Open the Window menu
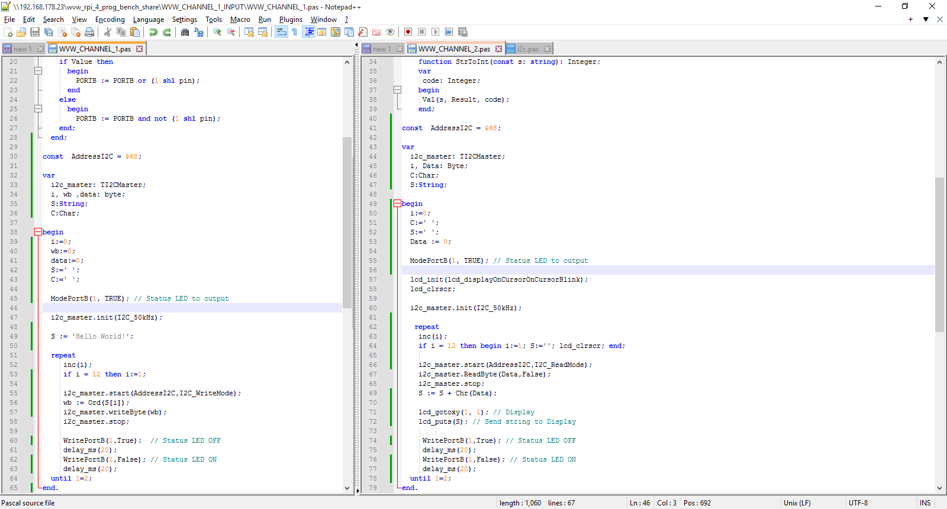 tap(324, 20)
